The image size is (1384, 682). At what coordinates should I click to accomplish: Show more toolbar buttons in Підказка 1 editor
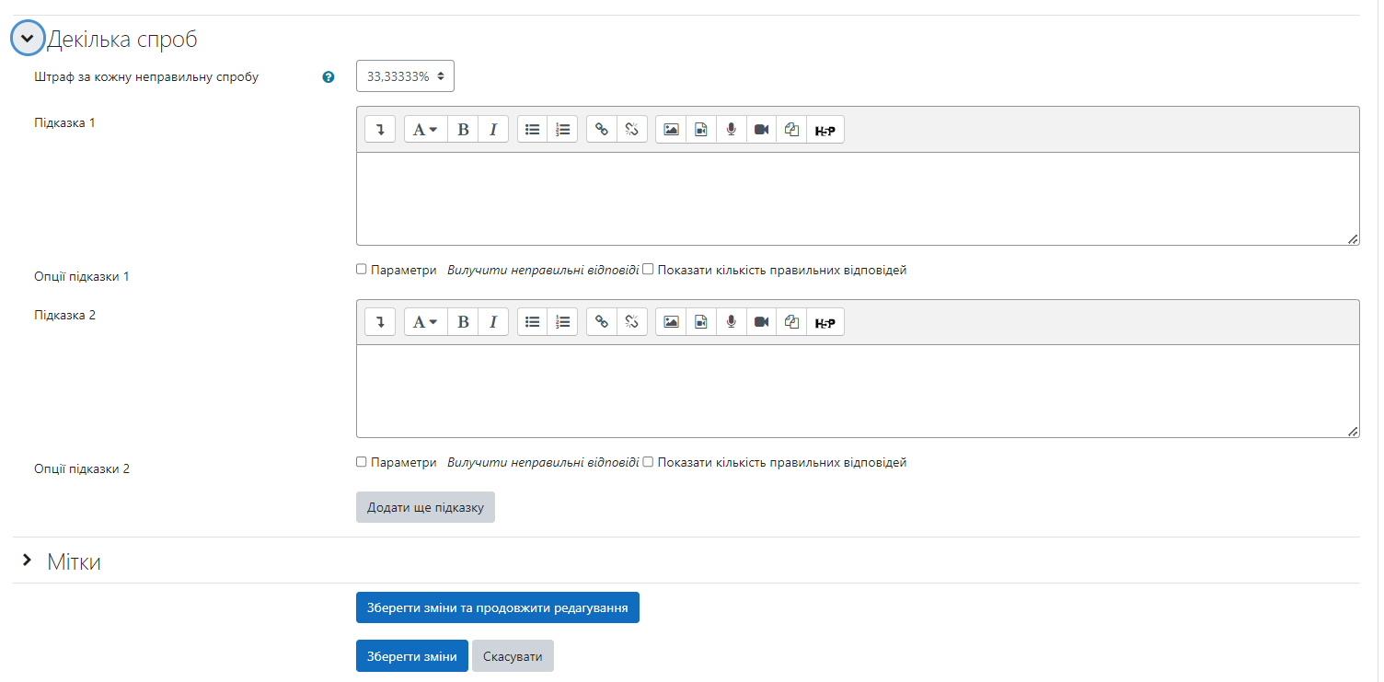pos(380,130)
